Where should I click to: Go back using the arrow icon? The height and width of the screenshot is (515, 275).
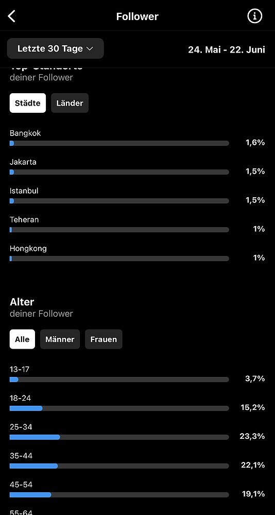point(12,16)
